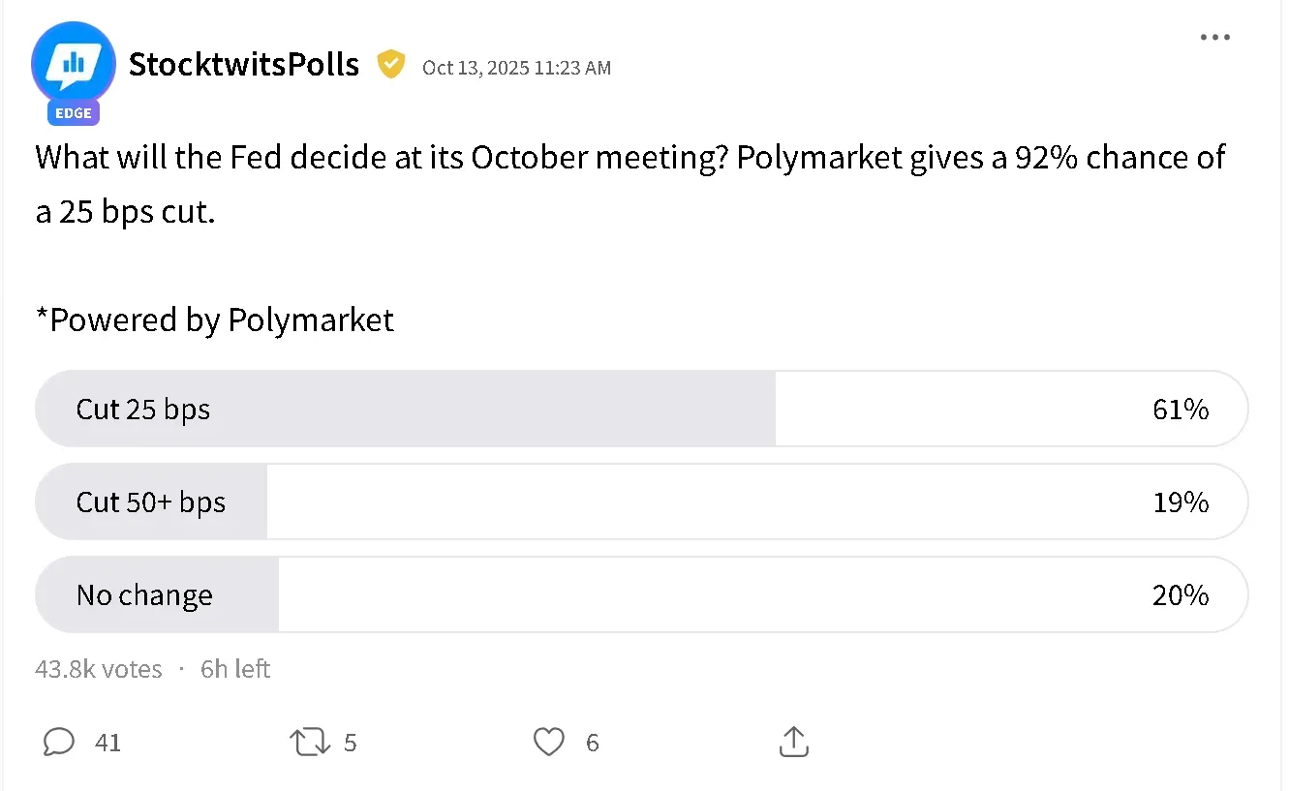Expand the post options via the ellipsis
Viewport: 1289px width, 791px height.
click(1215, 37)
